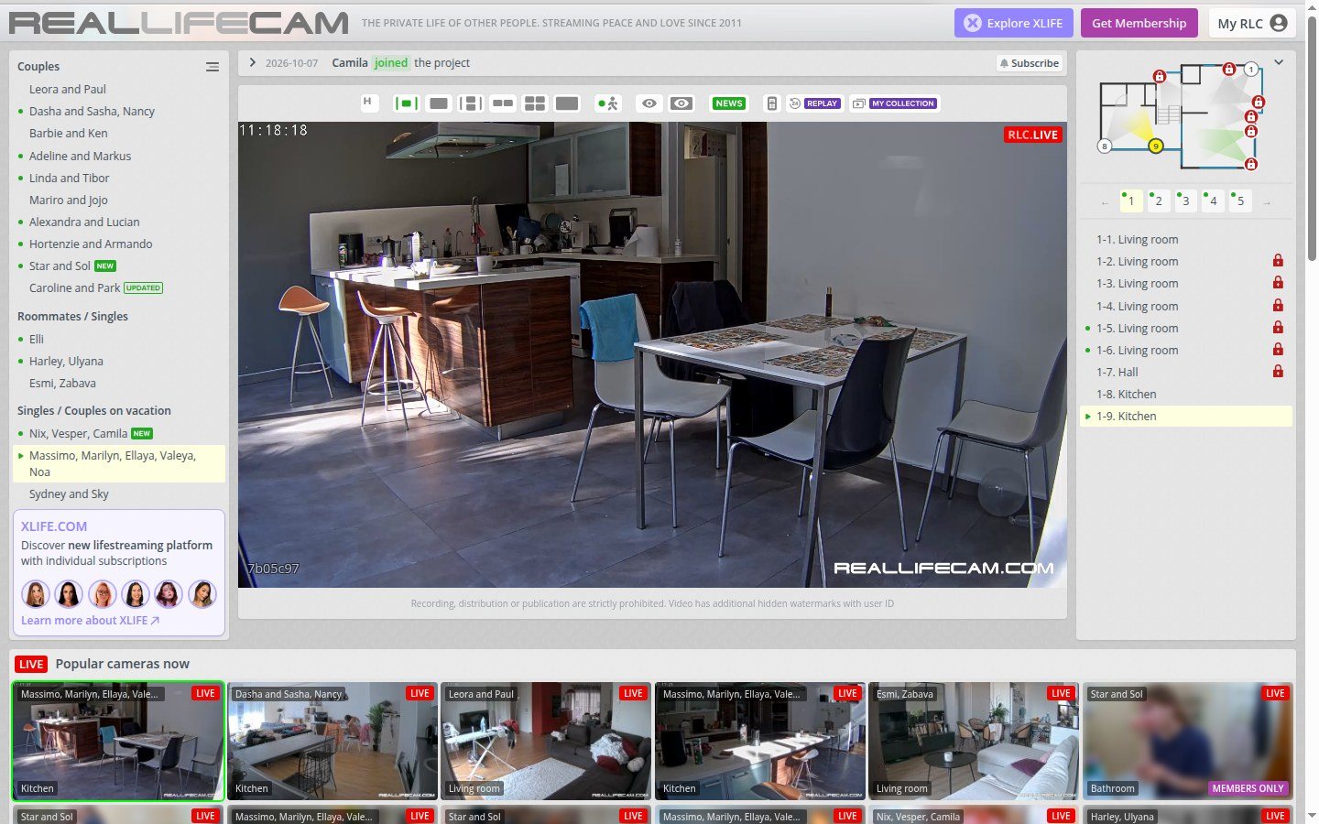Open Star and Sol apartment in sidebar
The image size is (1319, 824).
click(x=60, y=266)
